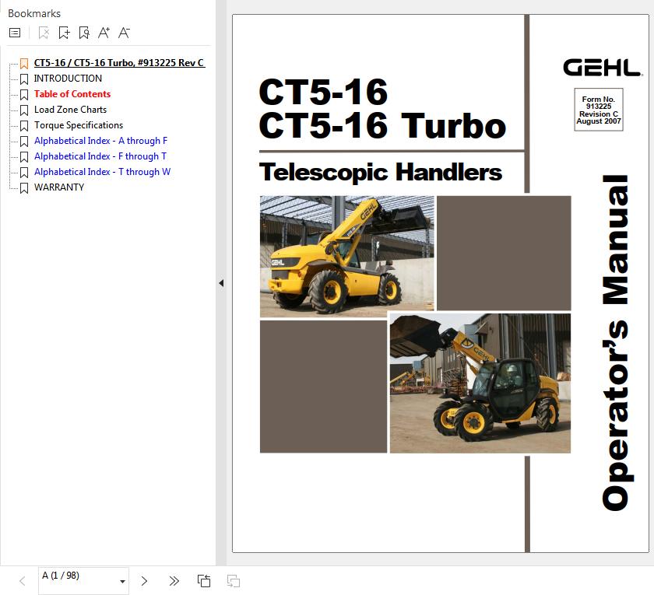Screen dimensions: 654x595
Task: Open the Torque Specifications bookmark
Action: coord(79,125)
